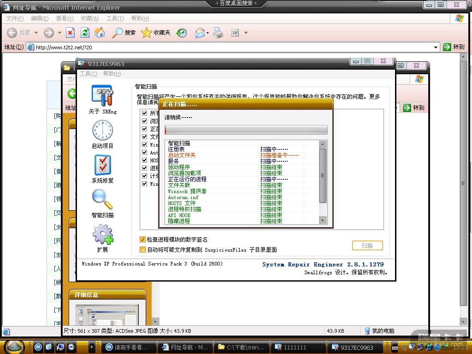
Task: Click the IE refresh icon
Action: (x=85, y=33)
